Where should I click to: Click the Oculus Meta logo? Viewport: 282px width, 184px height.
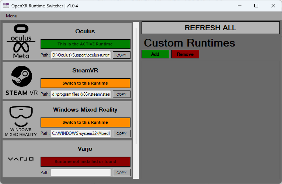[21, 41]
